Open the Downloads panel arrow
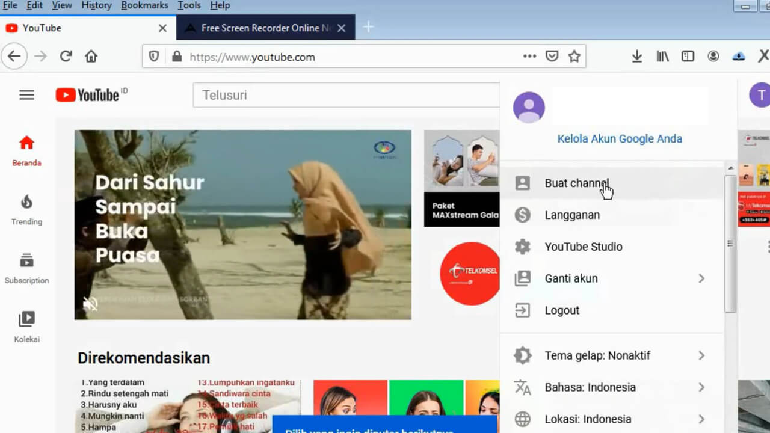Screen dimensions: 770x433 click(636, 57)
